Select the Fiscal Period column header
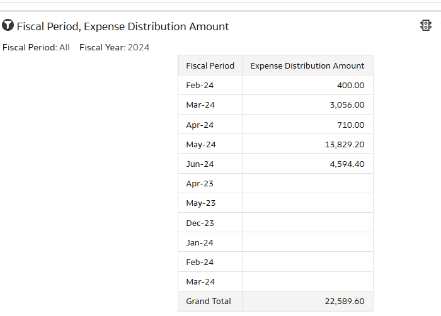The image size is (441, 316). click(210, 65)
